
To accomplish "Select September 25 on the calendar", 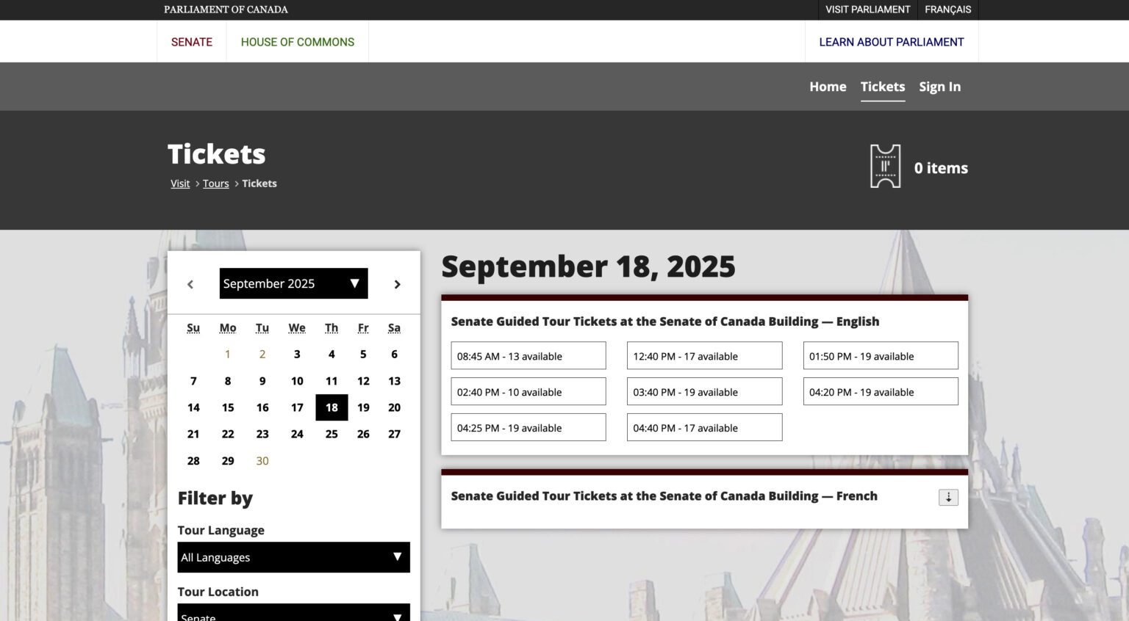I will click(x=331, y=434).
